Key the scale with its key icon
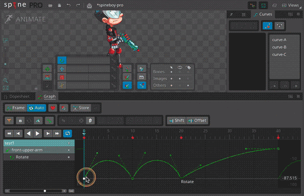Screen dimensions: 304x196 click(x=114, y=77)
